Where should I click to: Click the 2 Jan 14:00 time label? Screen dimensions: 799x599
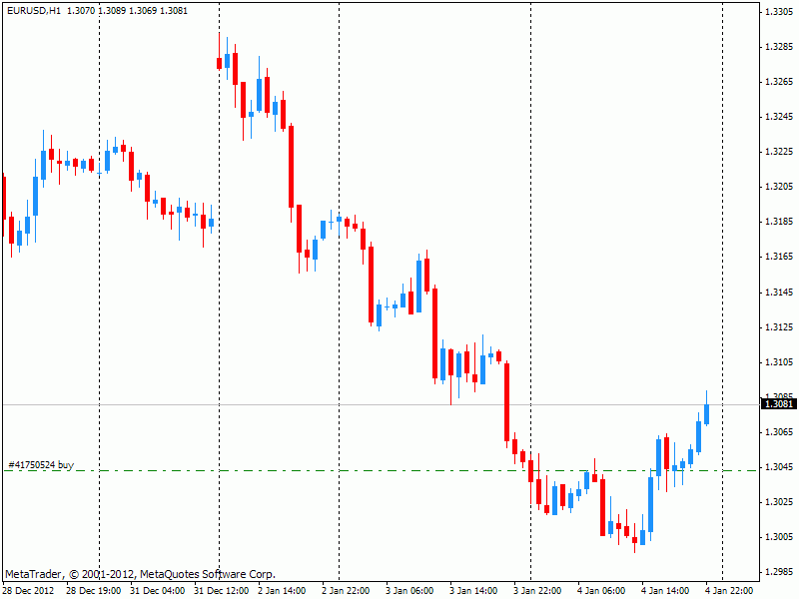[x=284, y=591]
